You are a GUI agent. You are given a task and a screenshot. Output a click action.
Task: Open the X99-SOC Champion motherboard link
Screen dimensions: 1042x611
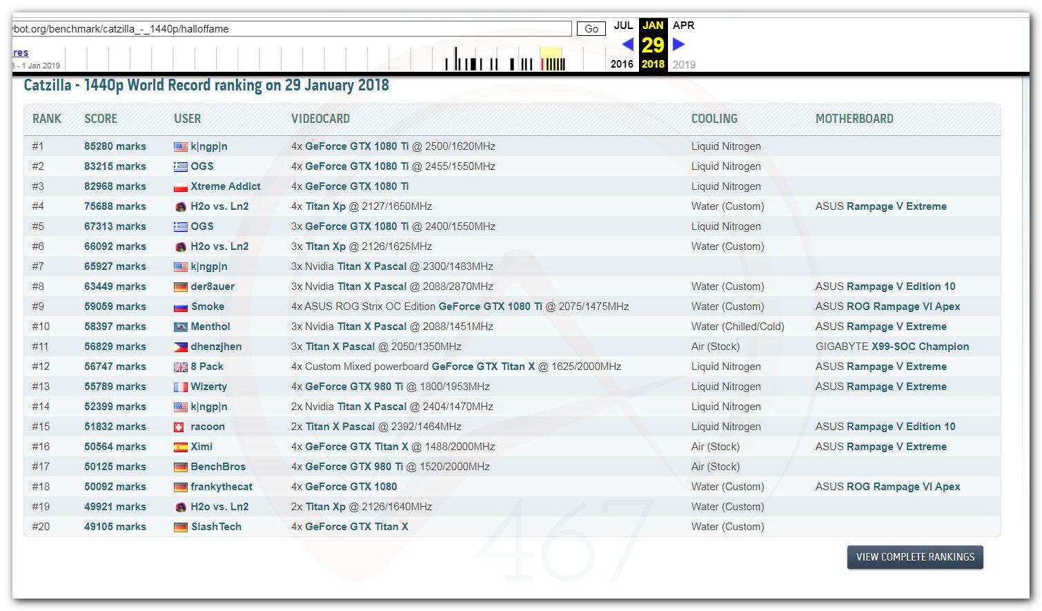tap(921, 347)
